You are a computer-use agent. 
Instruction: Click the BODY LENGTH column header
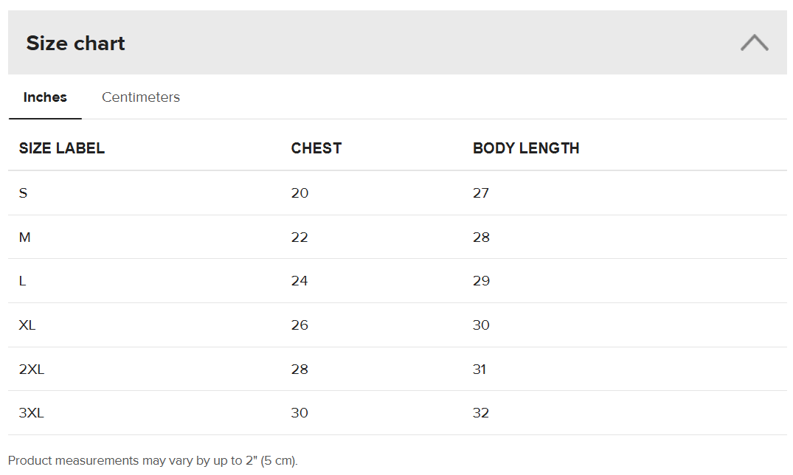coord(526,148)
